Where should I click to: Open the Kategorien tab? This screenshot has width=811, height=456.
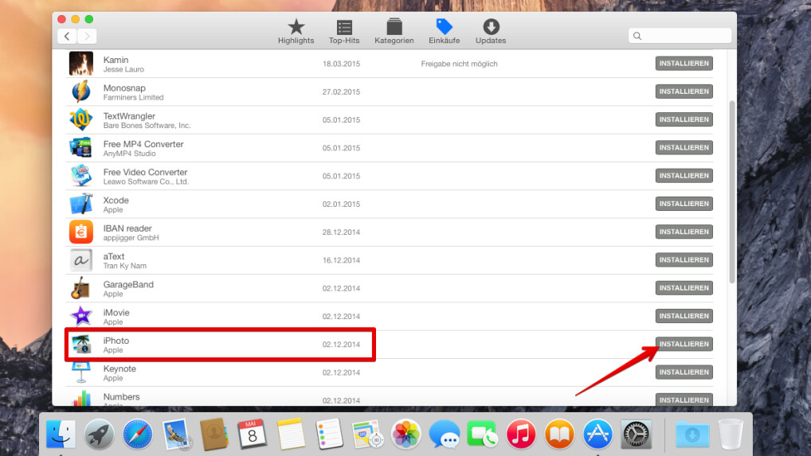coord(394,32)
